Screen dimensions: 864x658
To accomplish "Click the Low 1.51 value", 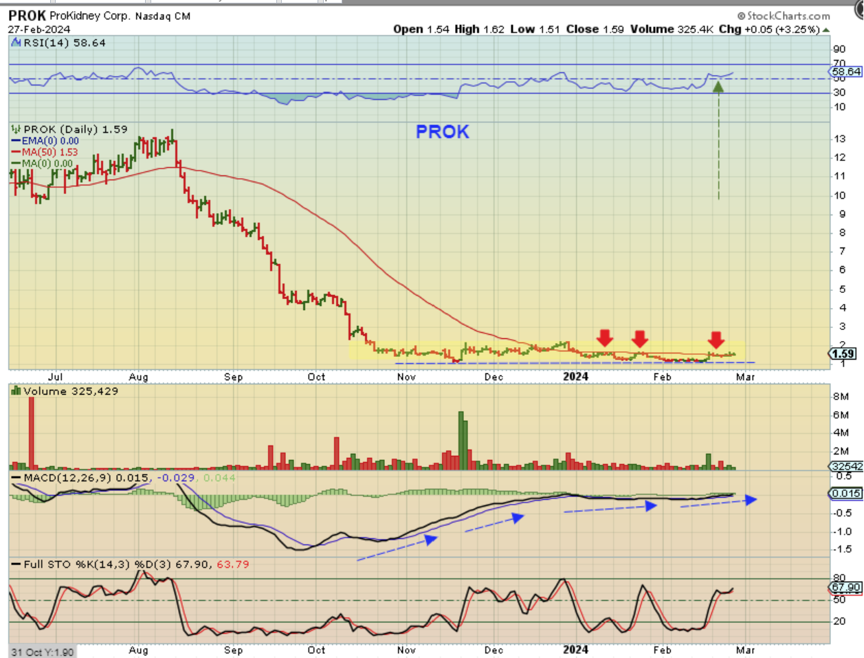I will click(535, 29).
